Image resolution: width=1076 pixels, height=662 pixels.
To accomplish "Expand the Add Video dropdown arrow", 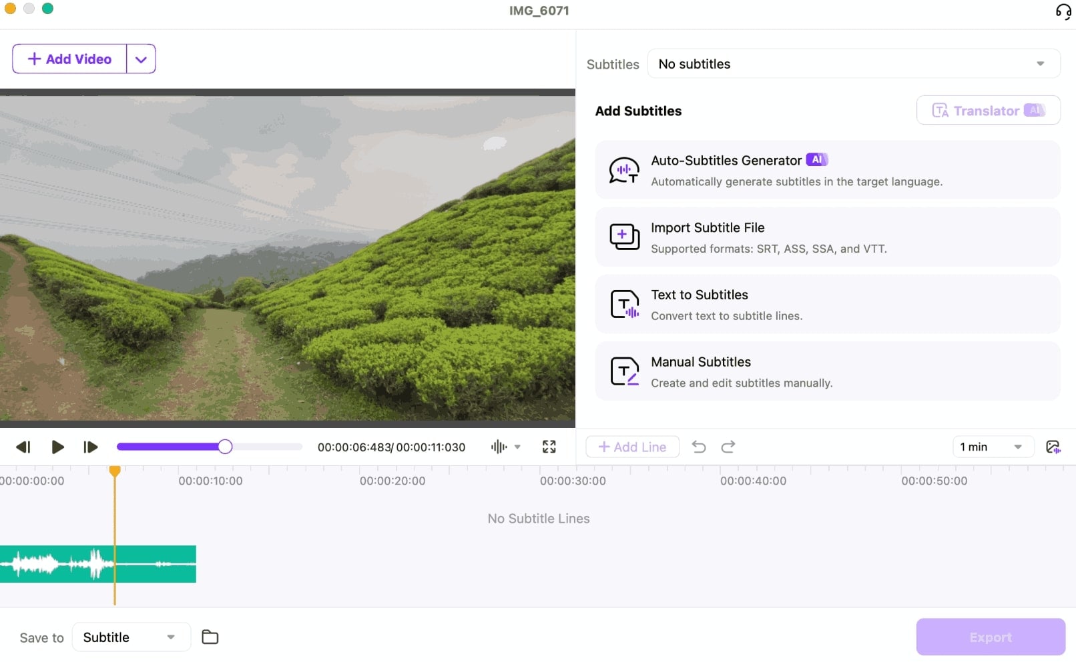I will click(x=141, y=59).
